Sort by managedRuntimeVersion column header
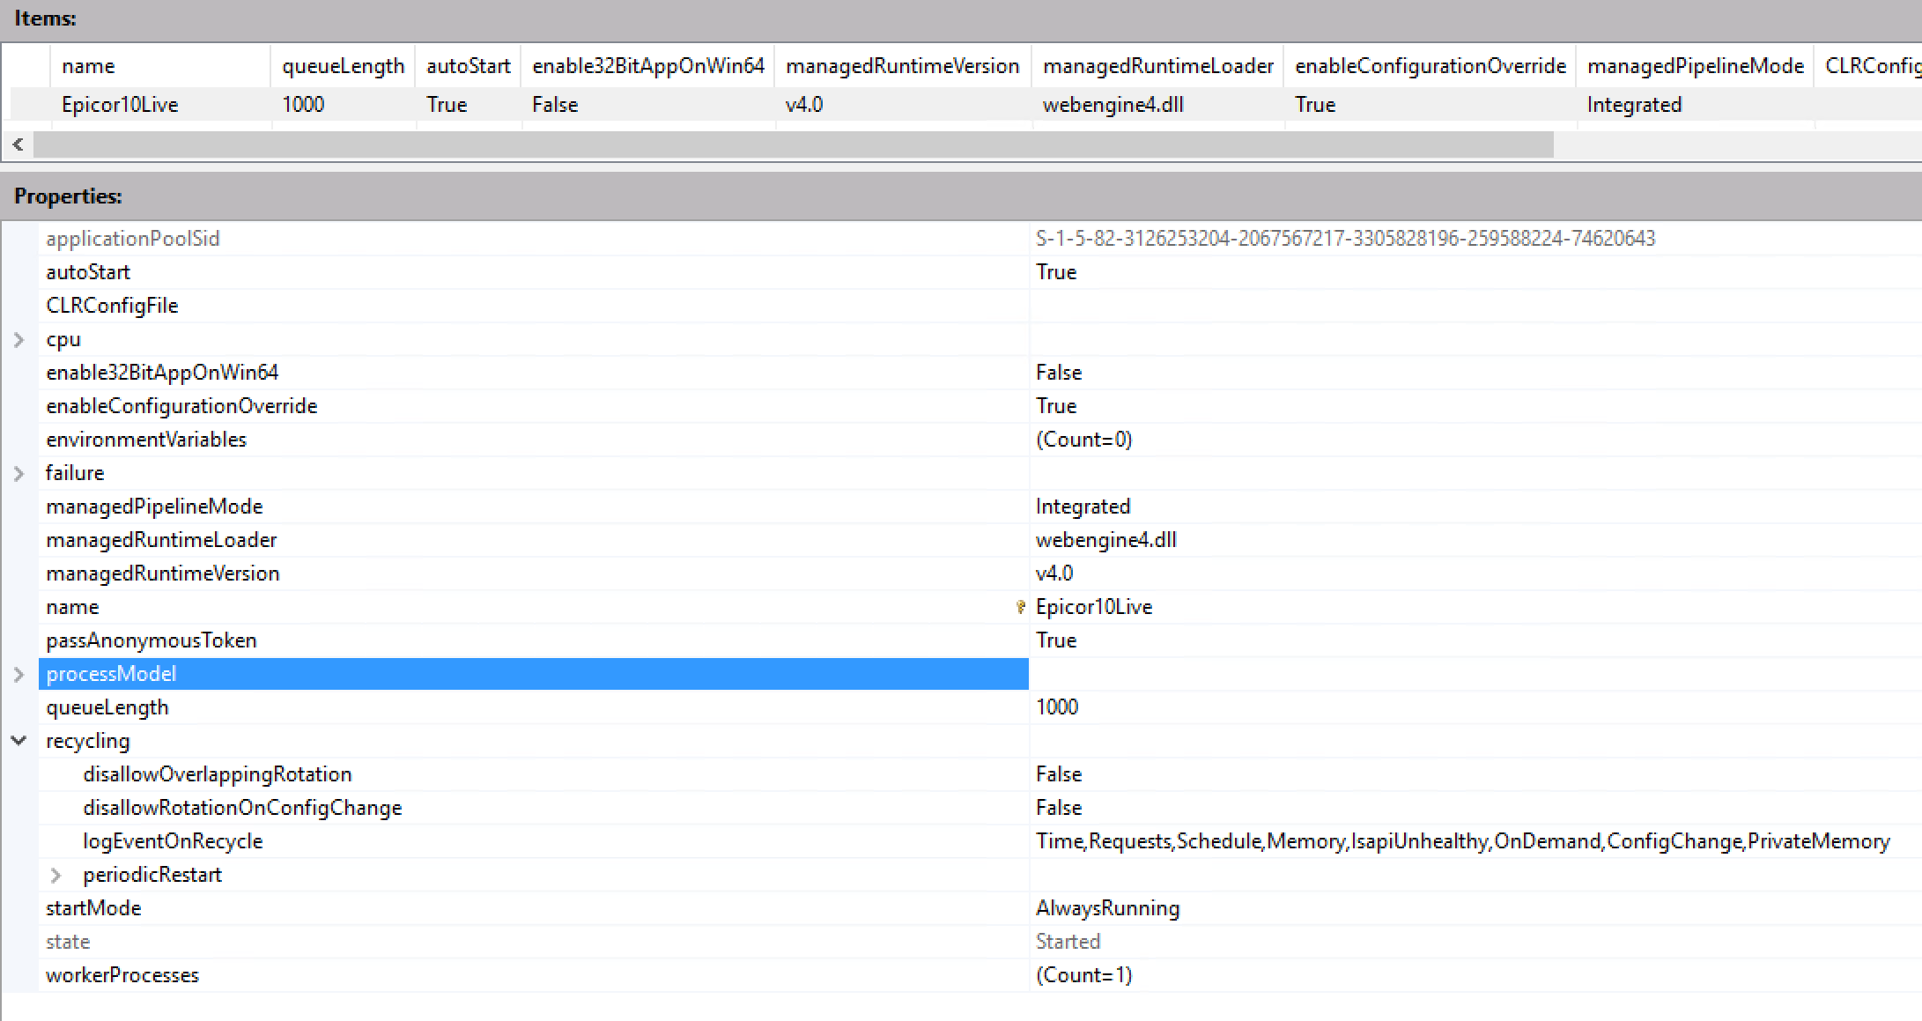Image resolution: width=1922 pixels, height=1021 pixels. [x=902, y=66]
